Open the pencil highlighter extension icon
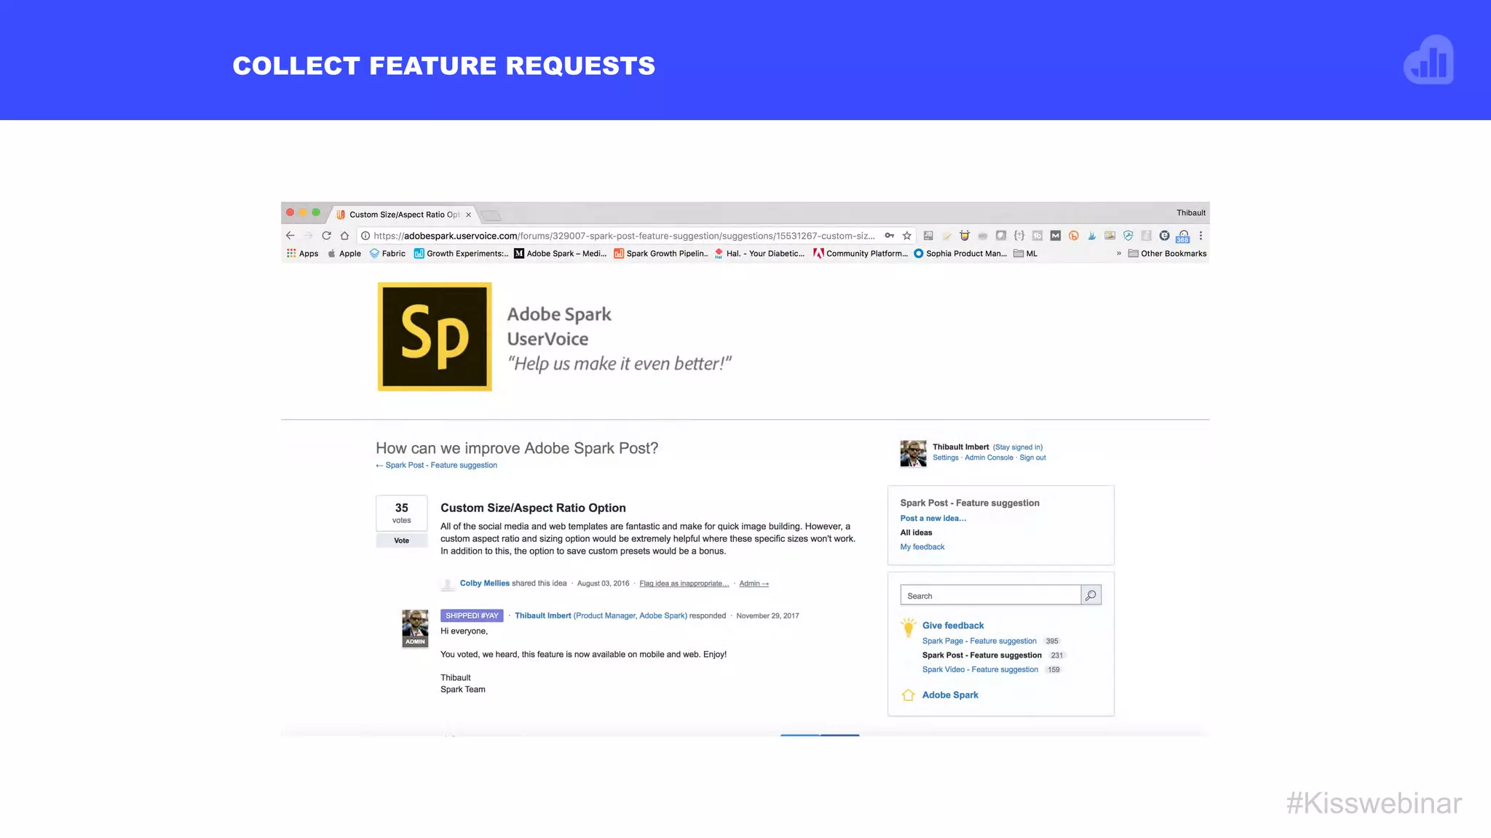 [946, 236]
